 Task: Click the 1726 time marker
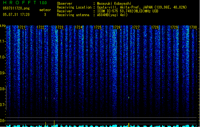point(117,27)
